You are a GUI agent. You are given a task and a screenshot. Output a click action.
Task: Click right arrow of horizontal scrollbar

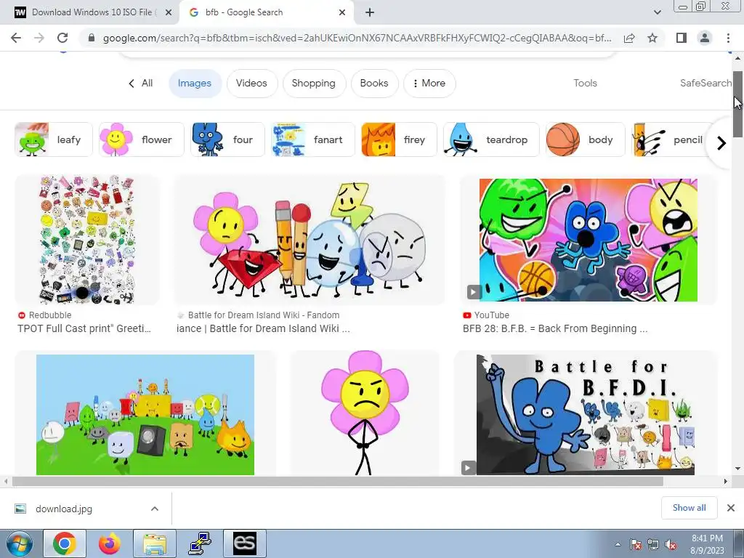coord(726,482)
